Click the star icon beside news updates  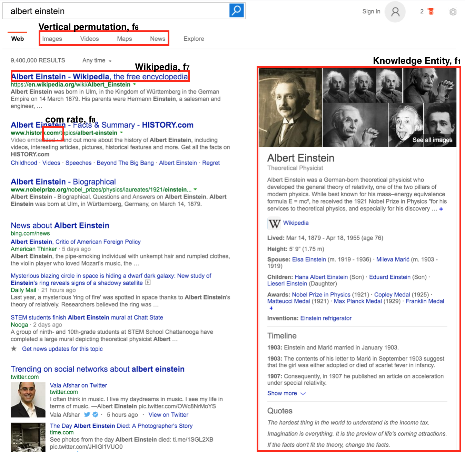14,348
